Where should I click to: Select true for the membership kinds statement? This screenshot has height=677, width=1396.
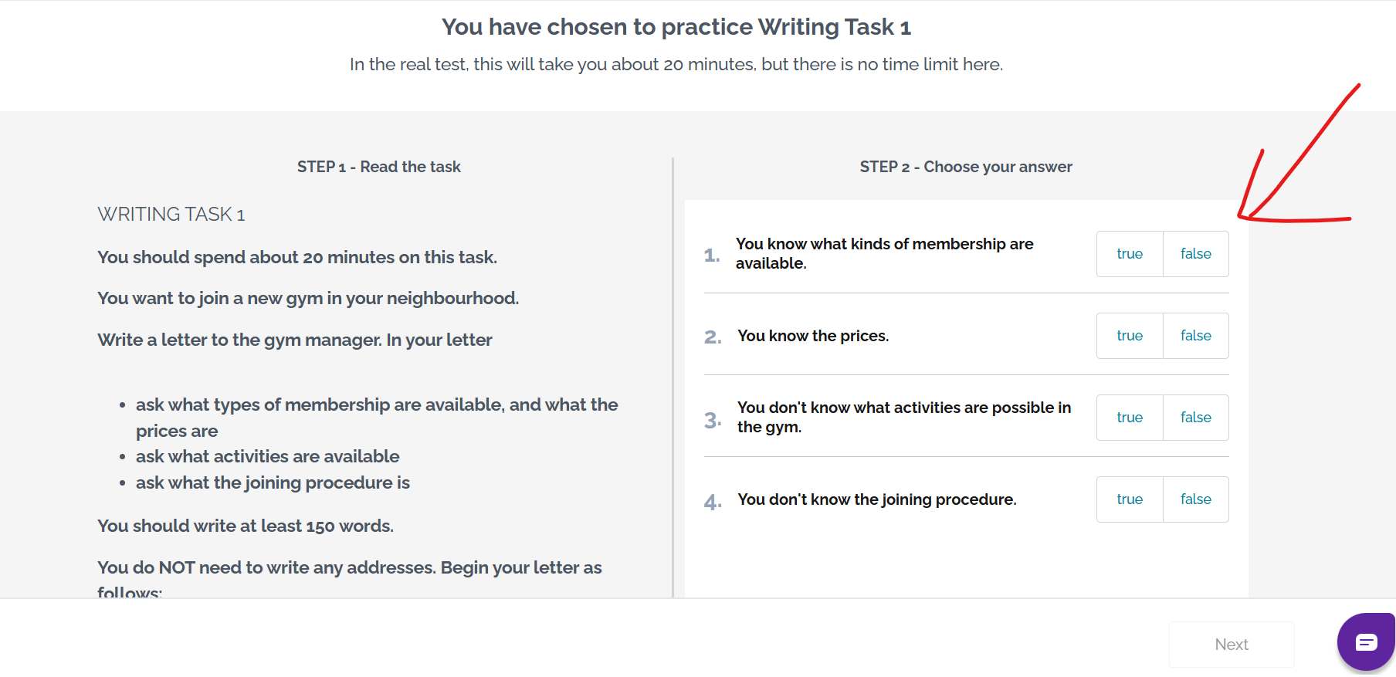click(1130, 254)
